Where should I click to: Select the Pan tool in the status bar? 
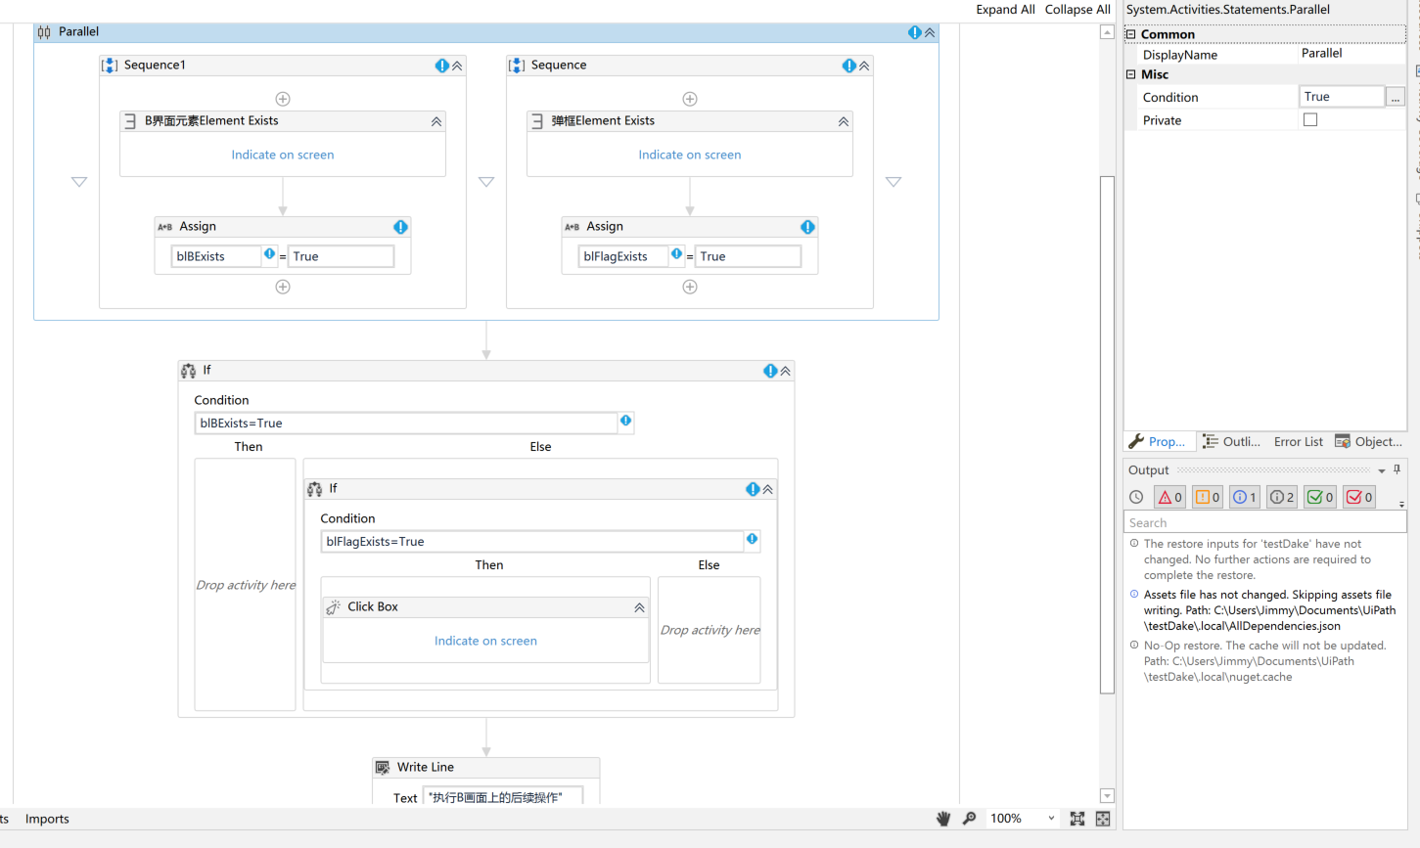[942, 819]
